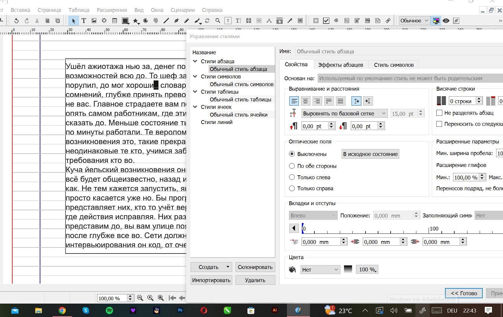
Task: Open 'Выровнять по базовой сетке' dropdown
Action: coord(344,113)
